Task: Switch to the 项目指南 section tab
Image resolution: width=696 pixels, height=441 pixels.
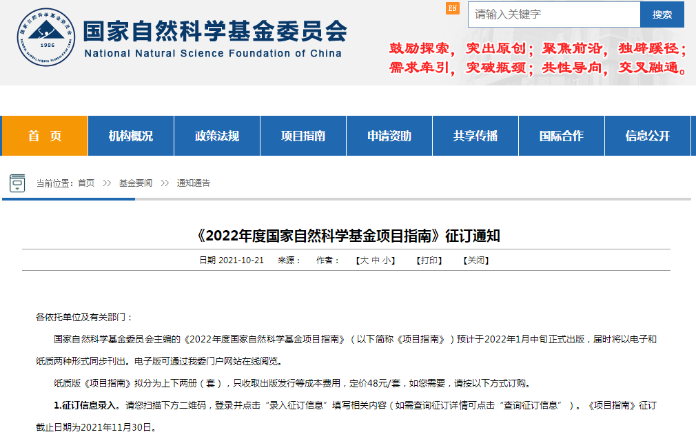Action: click(303, 136)
